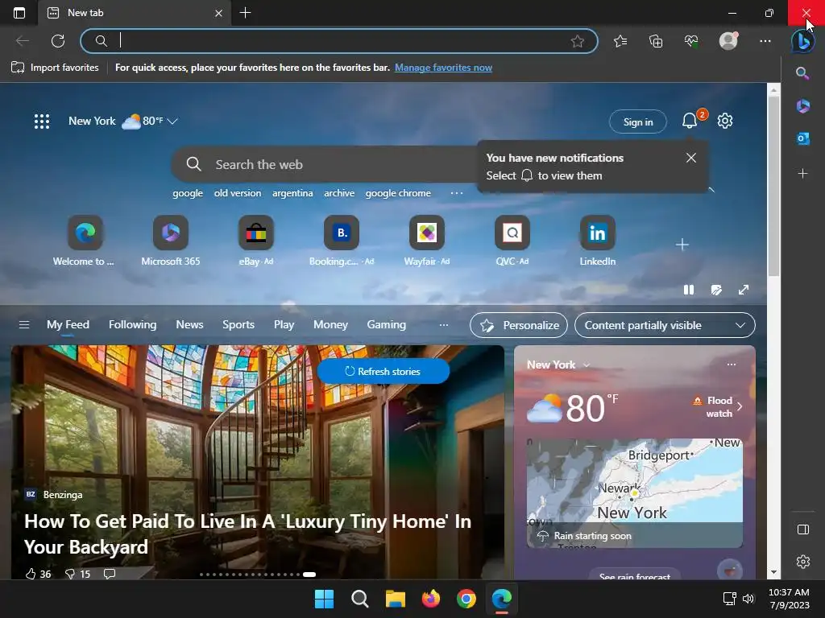The image size is (825, 618).
Task: Open Collections icon in toolbar
Action: click(656, 41)
